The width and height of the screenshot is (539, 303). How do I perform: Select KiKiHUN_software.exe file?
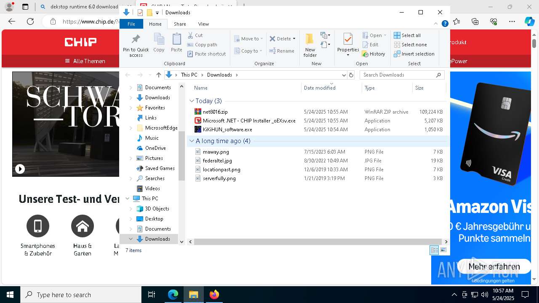coord(227,130)
